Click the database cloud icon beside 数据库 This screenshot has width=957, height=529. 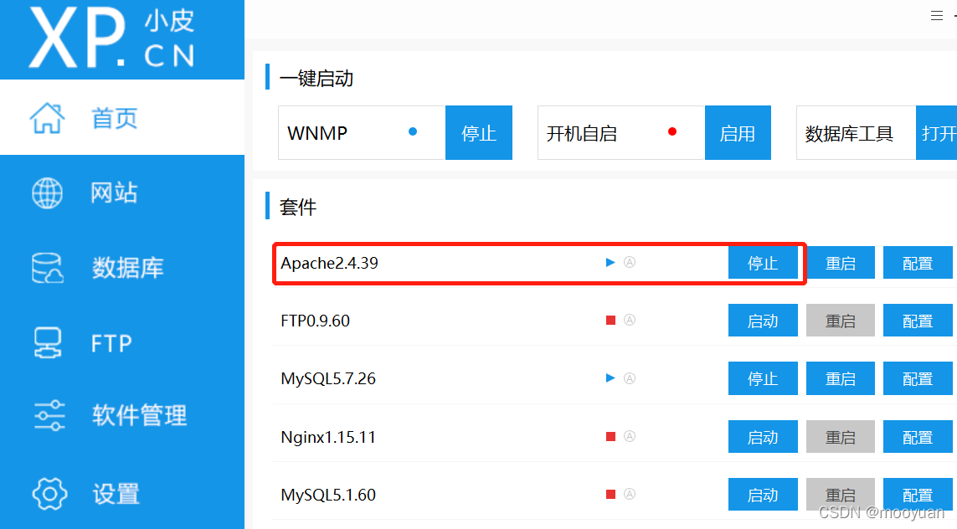coord(48,268)
